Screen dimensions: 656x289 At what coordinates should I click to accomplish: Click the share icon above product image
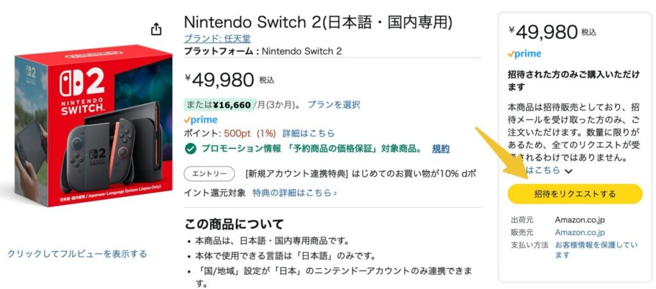pyautogui.click(x=156, y=29)
